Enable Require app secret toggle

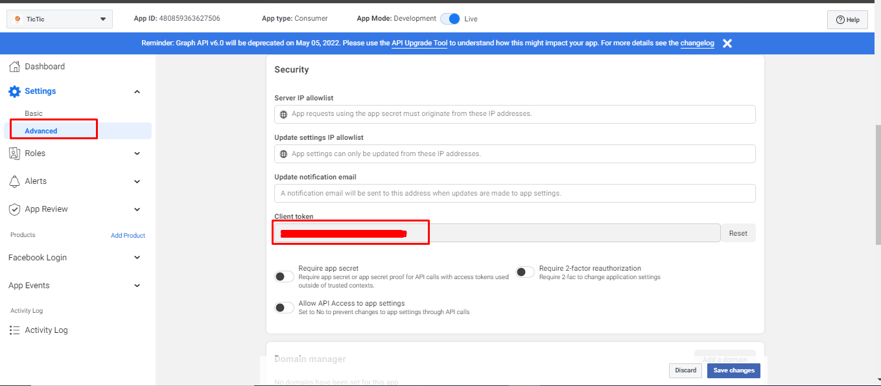click(284, 277)
